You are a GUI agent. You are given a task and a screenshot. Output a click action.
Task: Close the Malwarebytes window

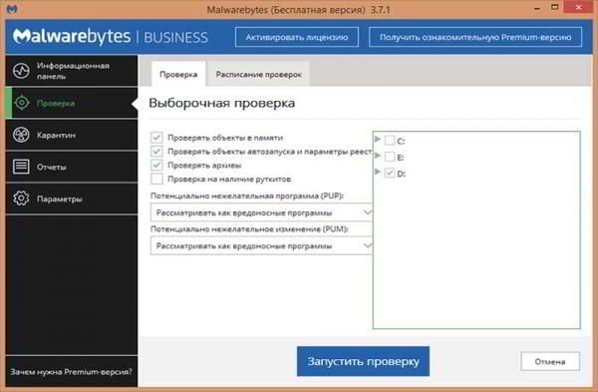point(578,7)
